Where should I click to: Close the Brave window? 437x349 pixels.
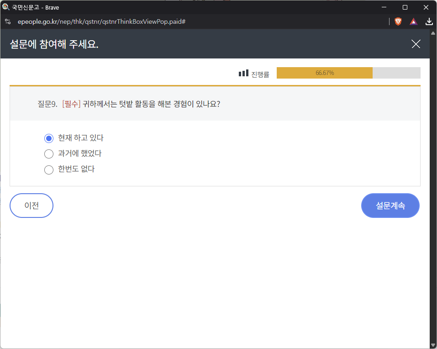click(x=426, y=7)
